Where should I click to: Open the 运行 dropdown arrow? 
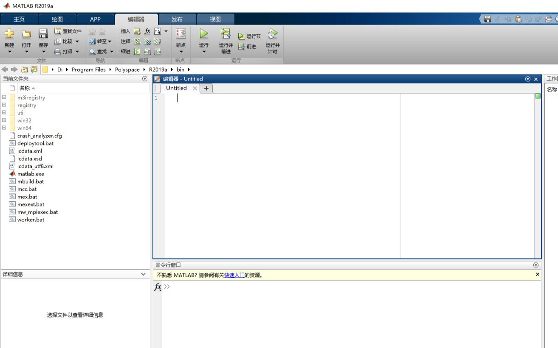click(x=204, y=52)
